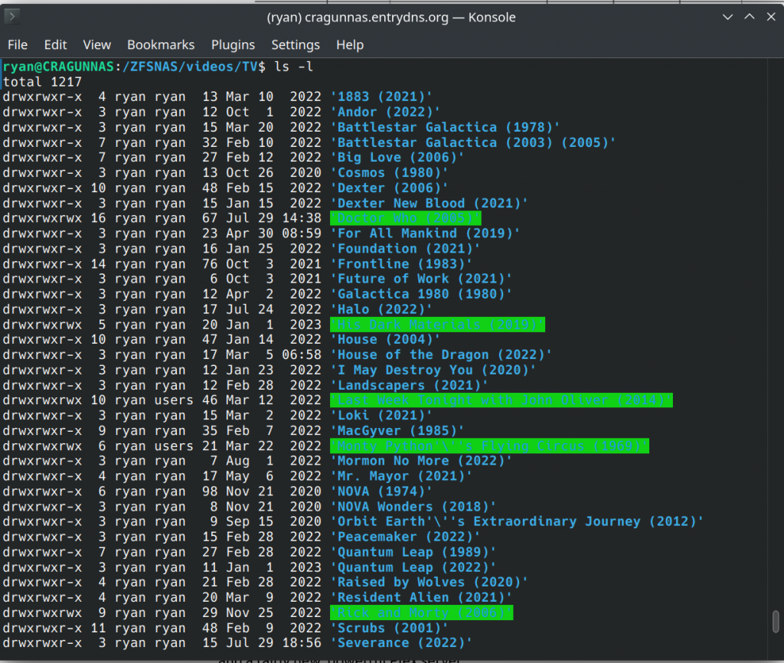The height and width of the screenshot is (663, 784).
Task: Click the highlighted 'Last Week Tonight with John Oliver' entry
Action: (x=501, y=400)
